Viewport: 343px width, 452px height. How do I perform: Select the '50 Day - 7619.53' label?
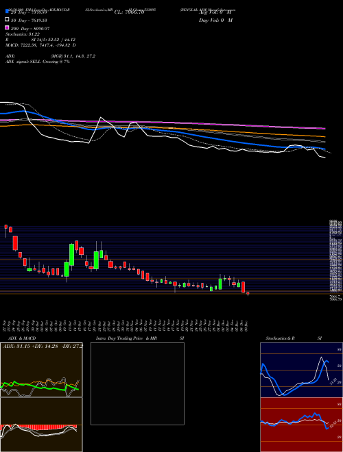(x=29, y=20)
